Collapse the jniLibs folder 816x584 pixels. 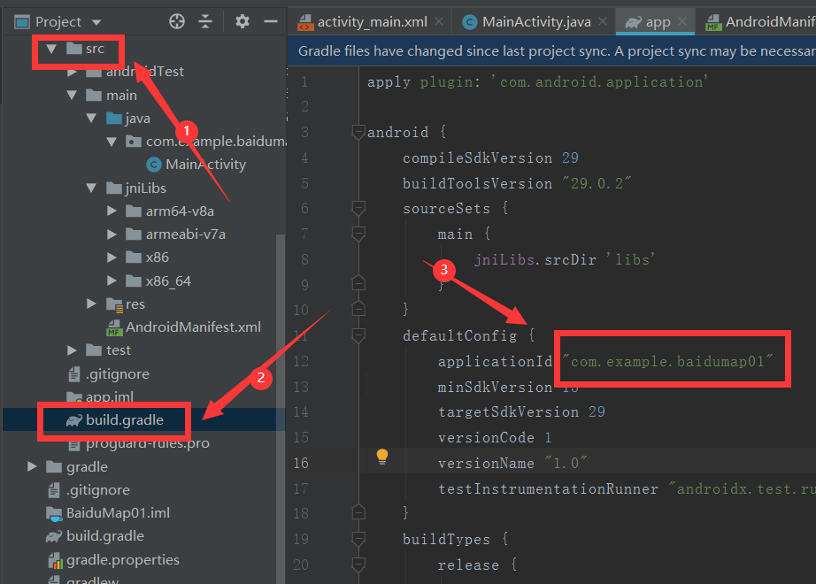91,188
